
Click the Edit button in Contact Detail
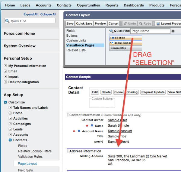pyautogui.click(x=95, y=92)
